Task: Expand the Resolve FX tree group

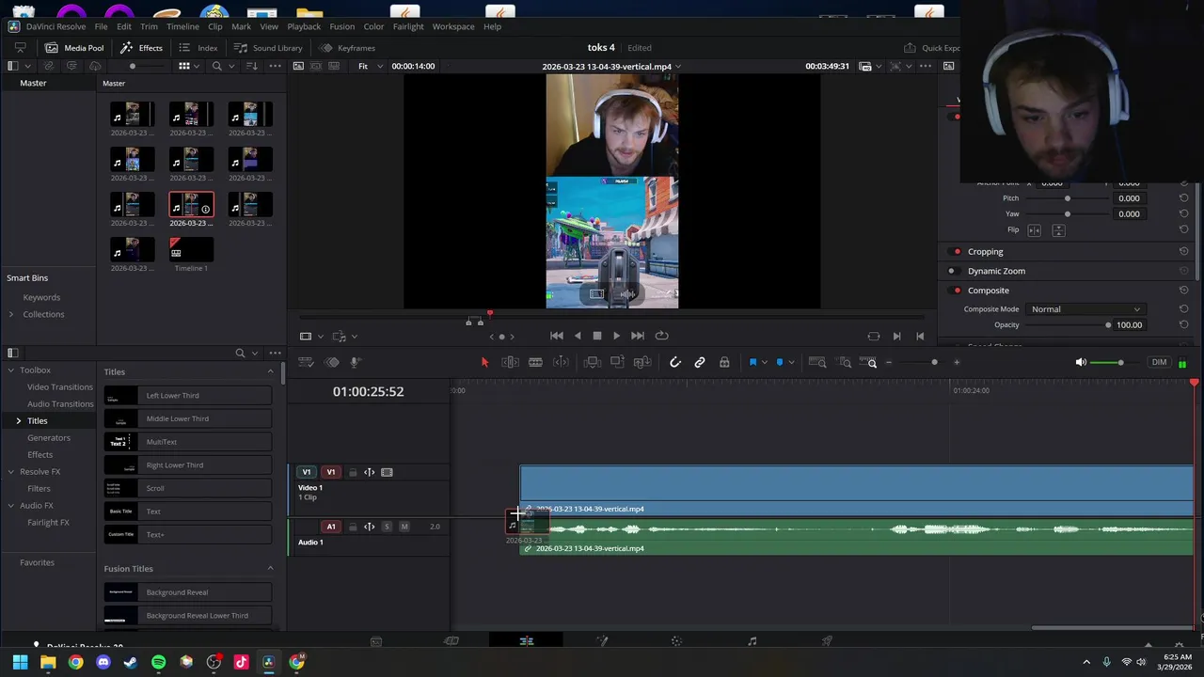Action: [10, 471]
